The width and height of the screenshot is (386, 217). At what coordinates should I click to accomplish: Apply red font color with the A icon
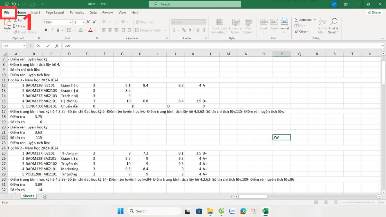click(90, 30)
